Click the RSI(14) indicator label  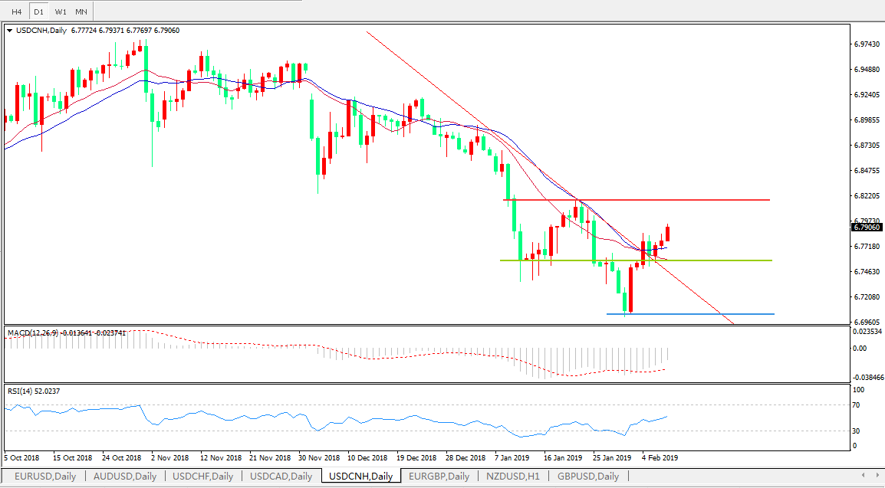point(33,391)
